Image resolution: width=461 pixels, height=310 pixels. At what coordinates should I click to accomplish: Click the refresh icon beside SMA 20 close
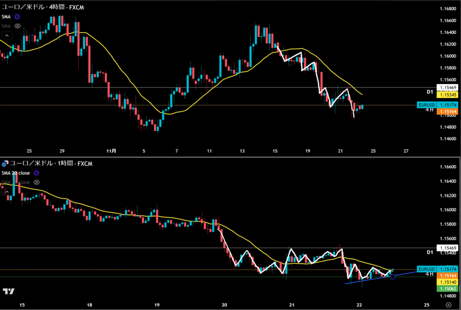(x=36, y=173)
